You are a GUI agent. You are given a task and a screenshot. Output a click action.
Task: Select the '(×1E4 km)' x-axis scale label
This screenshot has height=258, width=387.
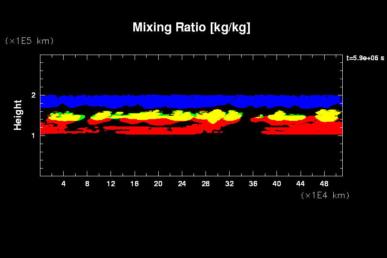325,195
